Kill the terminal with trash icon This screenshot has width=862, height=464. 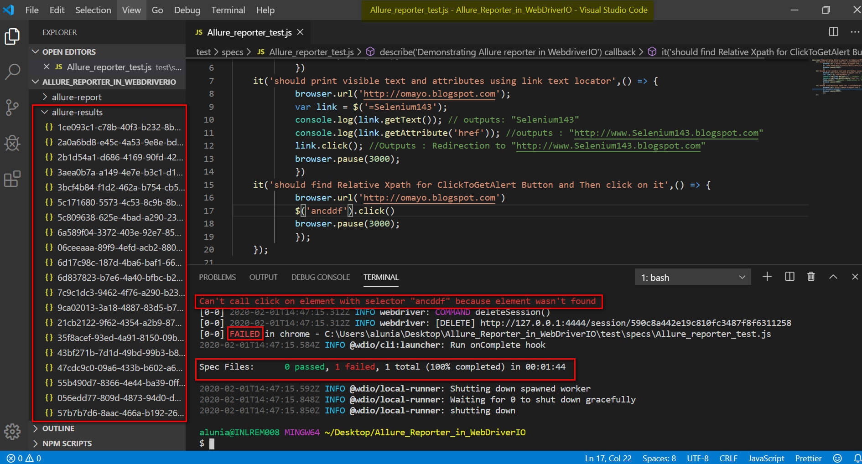coord(811,277)
